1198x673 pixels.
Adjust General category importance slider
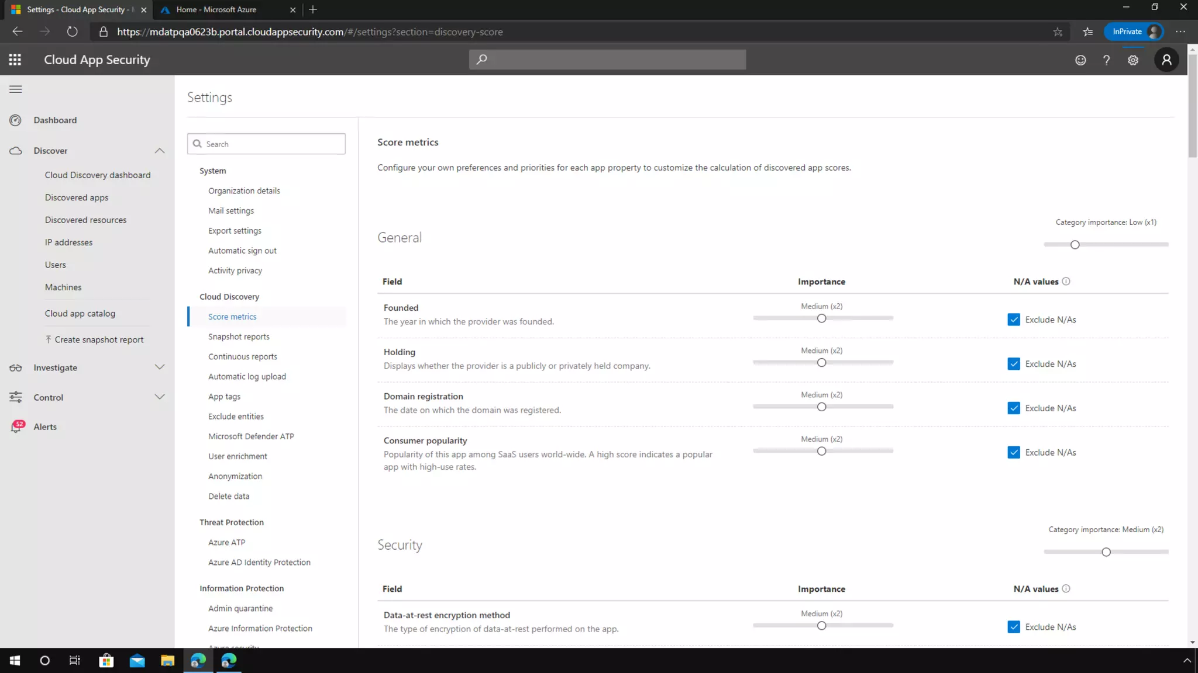coord(1075,245)
